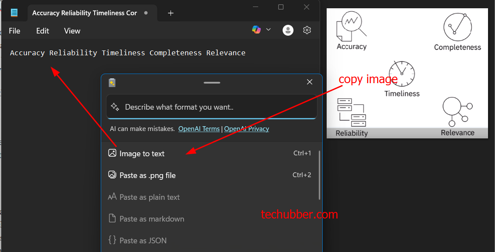
Task: Click the Notepad app icon in the title bar
Action: (x=14, y=13)
